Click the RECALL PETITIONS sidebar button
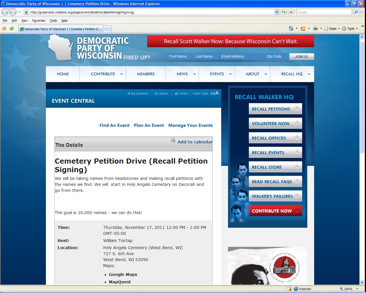The image size is (366, 293). [x=275, y=109]
